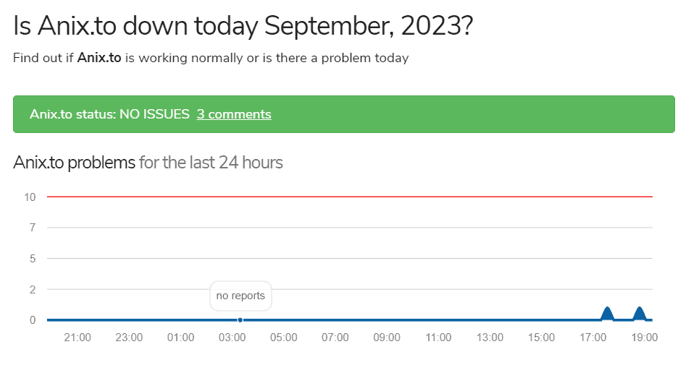Click the 'no reports' tooltip bubble
The image size is (699, 365).
pos(240,296)
